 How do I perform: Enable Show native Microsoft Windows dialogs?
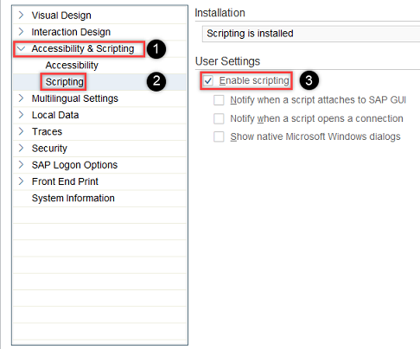[x=219, y=136]
